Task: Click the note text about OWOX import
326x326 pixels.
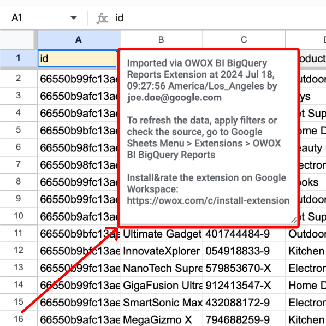Action: (x=201, y=80)
